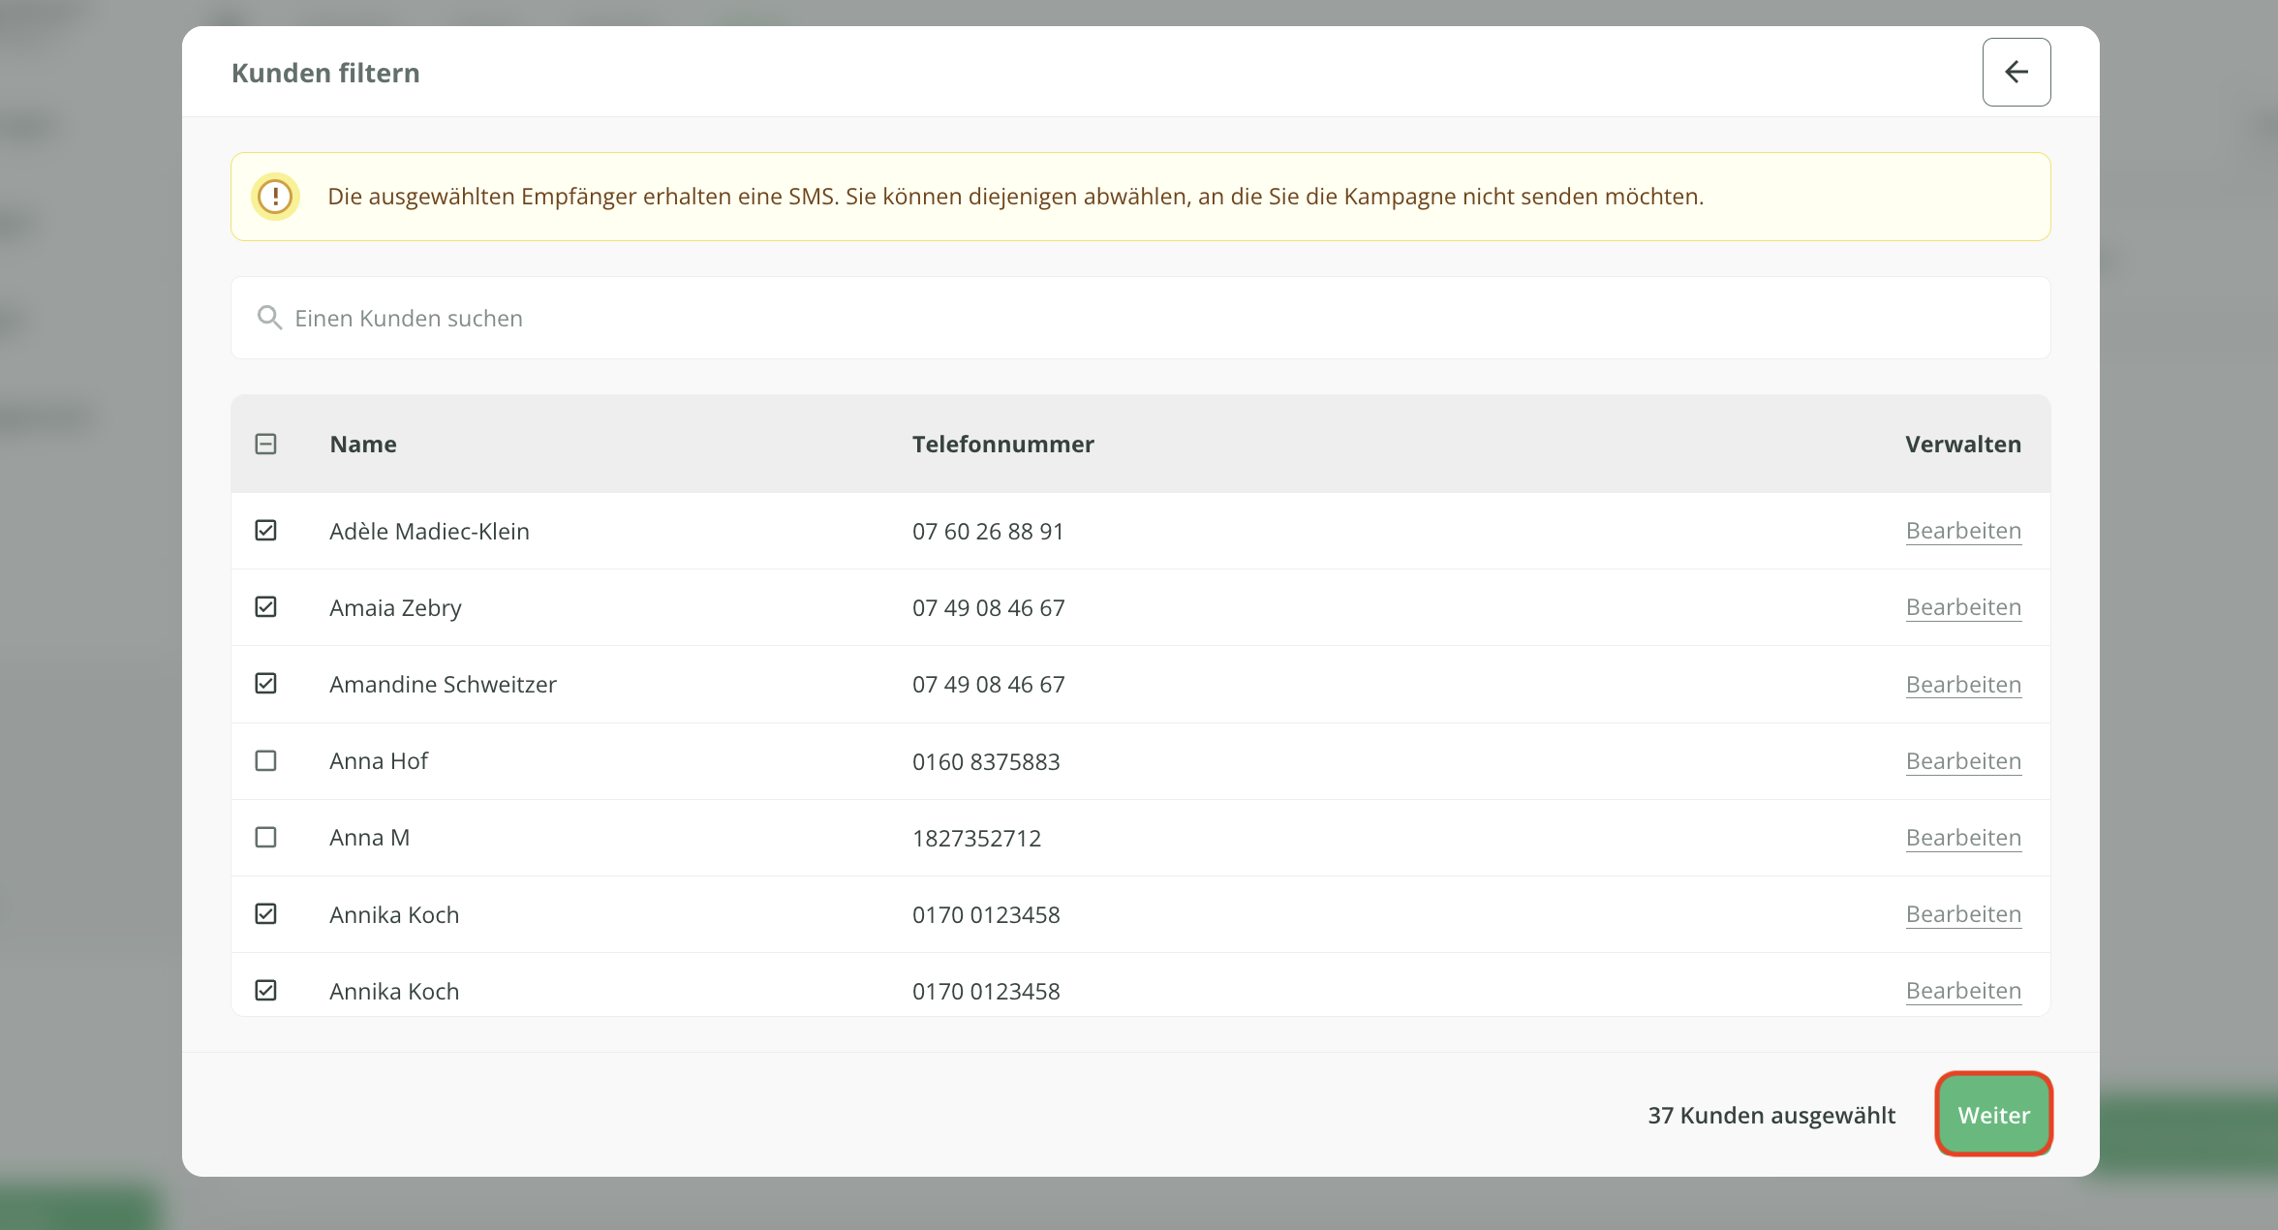Toggle the select-all header checkbox
2278x1230 pixels.
265,444
